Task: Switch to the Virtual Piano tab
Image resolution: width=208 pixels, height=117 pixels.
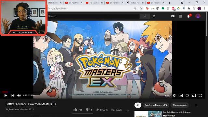Action: click(135, 3)
